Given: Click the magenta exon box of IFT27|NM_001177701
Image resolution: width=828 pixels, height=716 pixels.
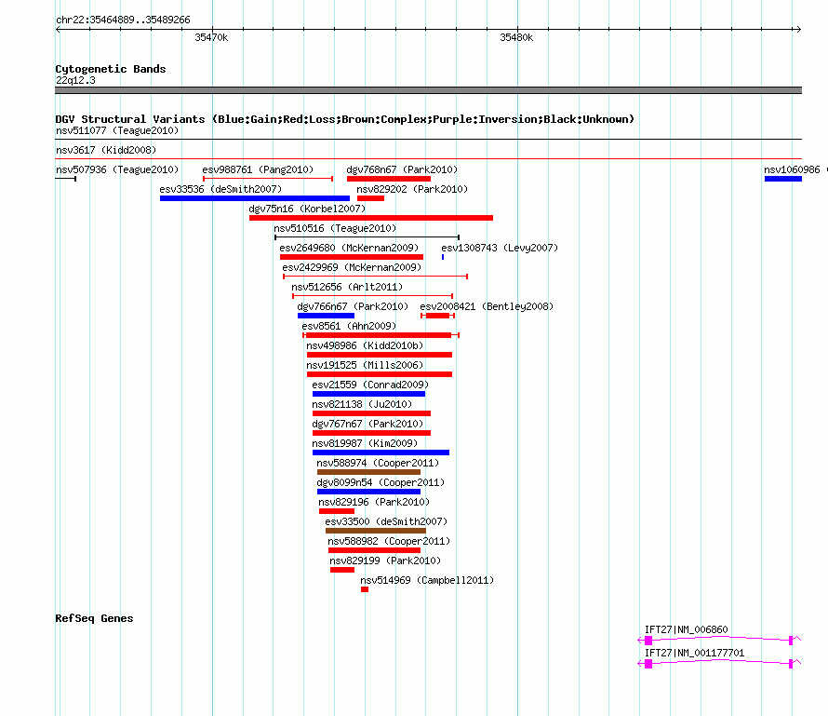Looking at the screenshot, I should (x=648, y=664).
